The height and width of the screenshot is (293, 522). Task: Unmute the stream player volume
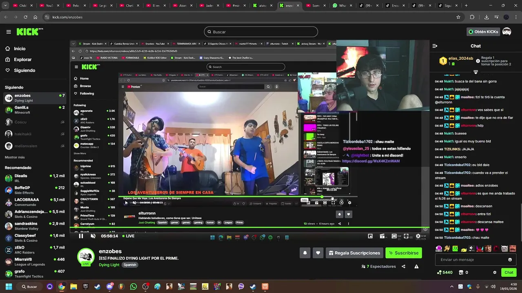click(x=93, y=236)
